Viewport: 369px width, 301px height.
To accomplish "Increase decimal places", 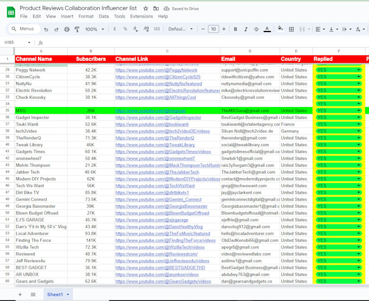I will 146,29.
